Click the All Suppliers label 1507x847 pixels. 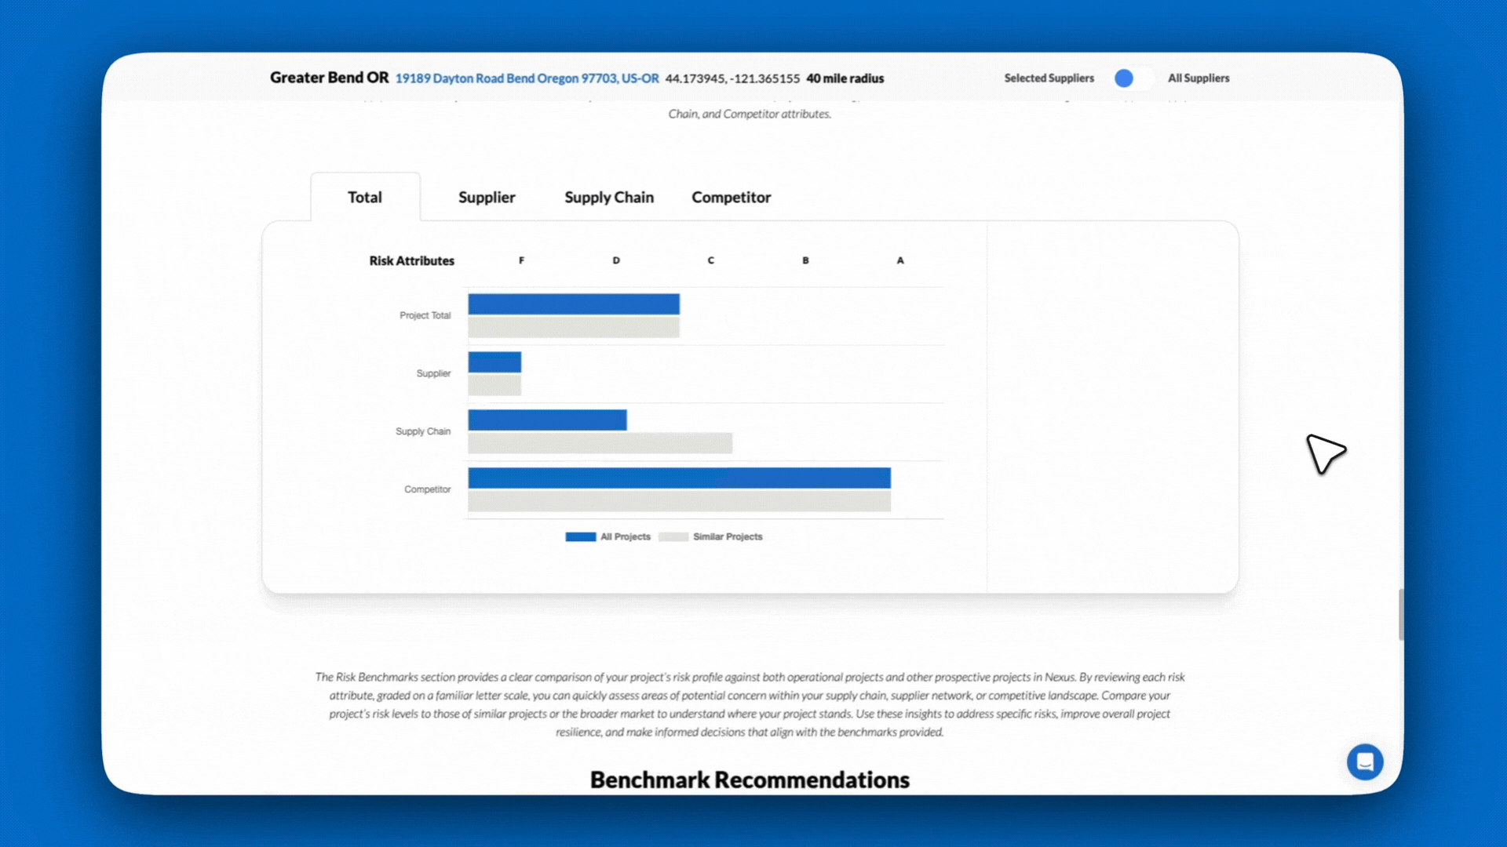coord(1199,78)
